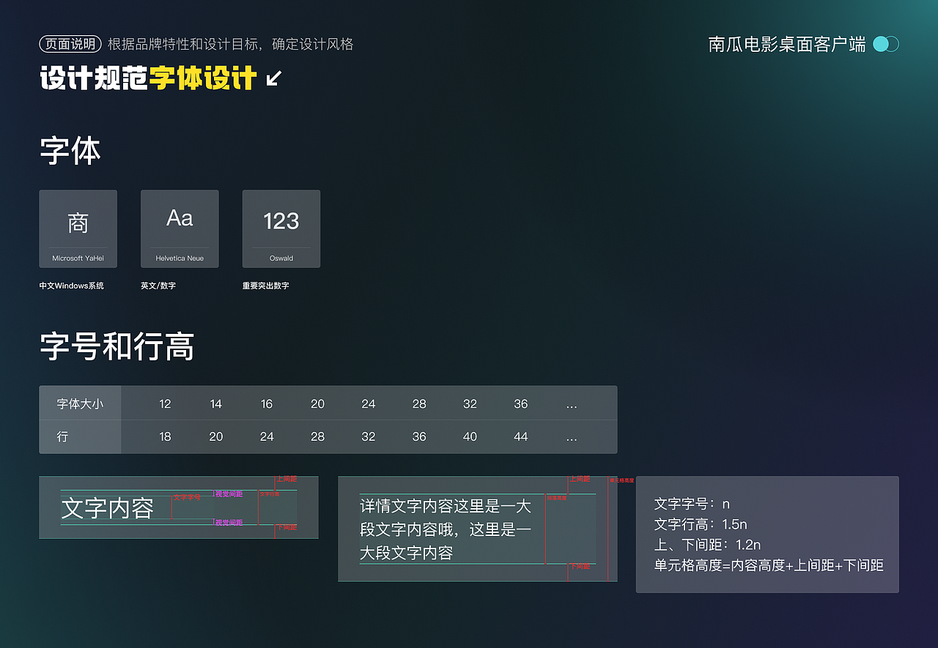938x648 pixels.
Task: Click the font size 24 cell
Action: [x=368, y=403]
